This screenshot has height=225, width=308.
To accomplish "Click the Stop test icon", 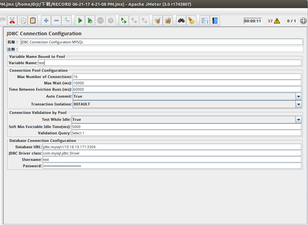I will tap(100, 20).
